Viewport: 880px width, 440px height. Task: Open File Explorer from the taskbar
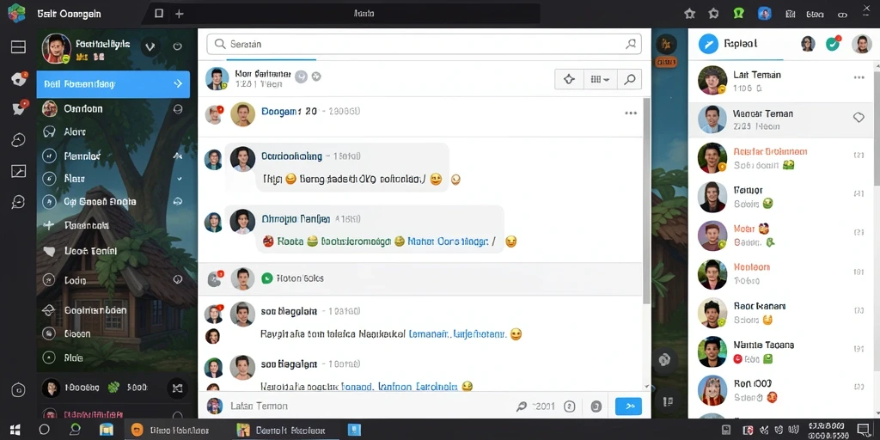(x=106, y=430)
